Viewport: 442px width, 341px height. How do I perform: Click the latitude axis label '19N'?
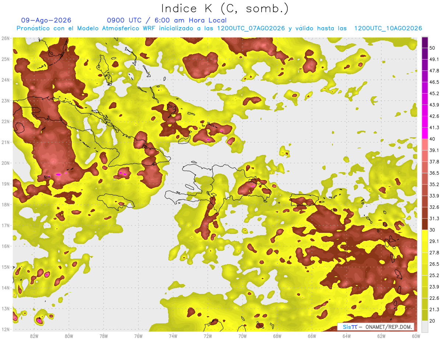[x=6, y=184]
